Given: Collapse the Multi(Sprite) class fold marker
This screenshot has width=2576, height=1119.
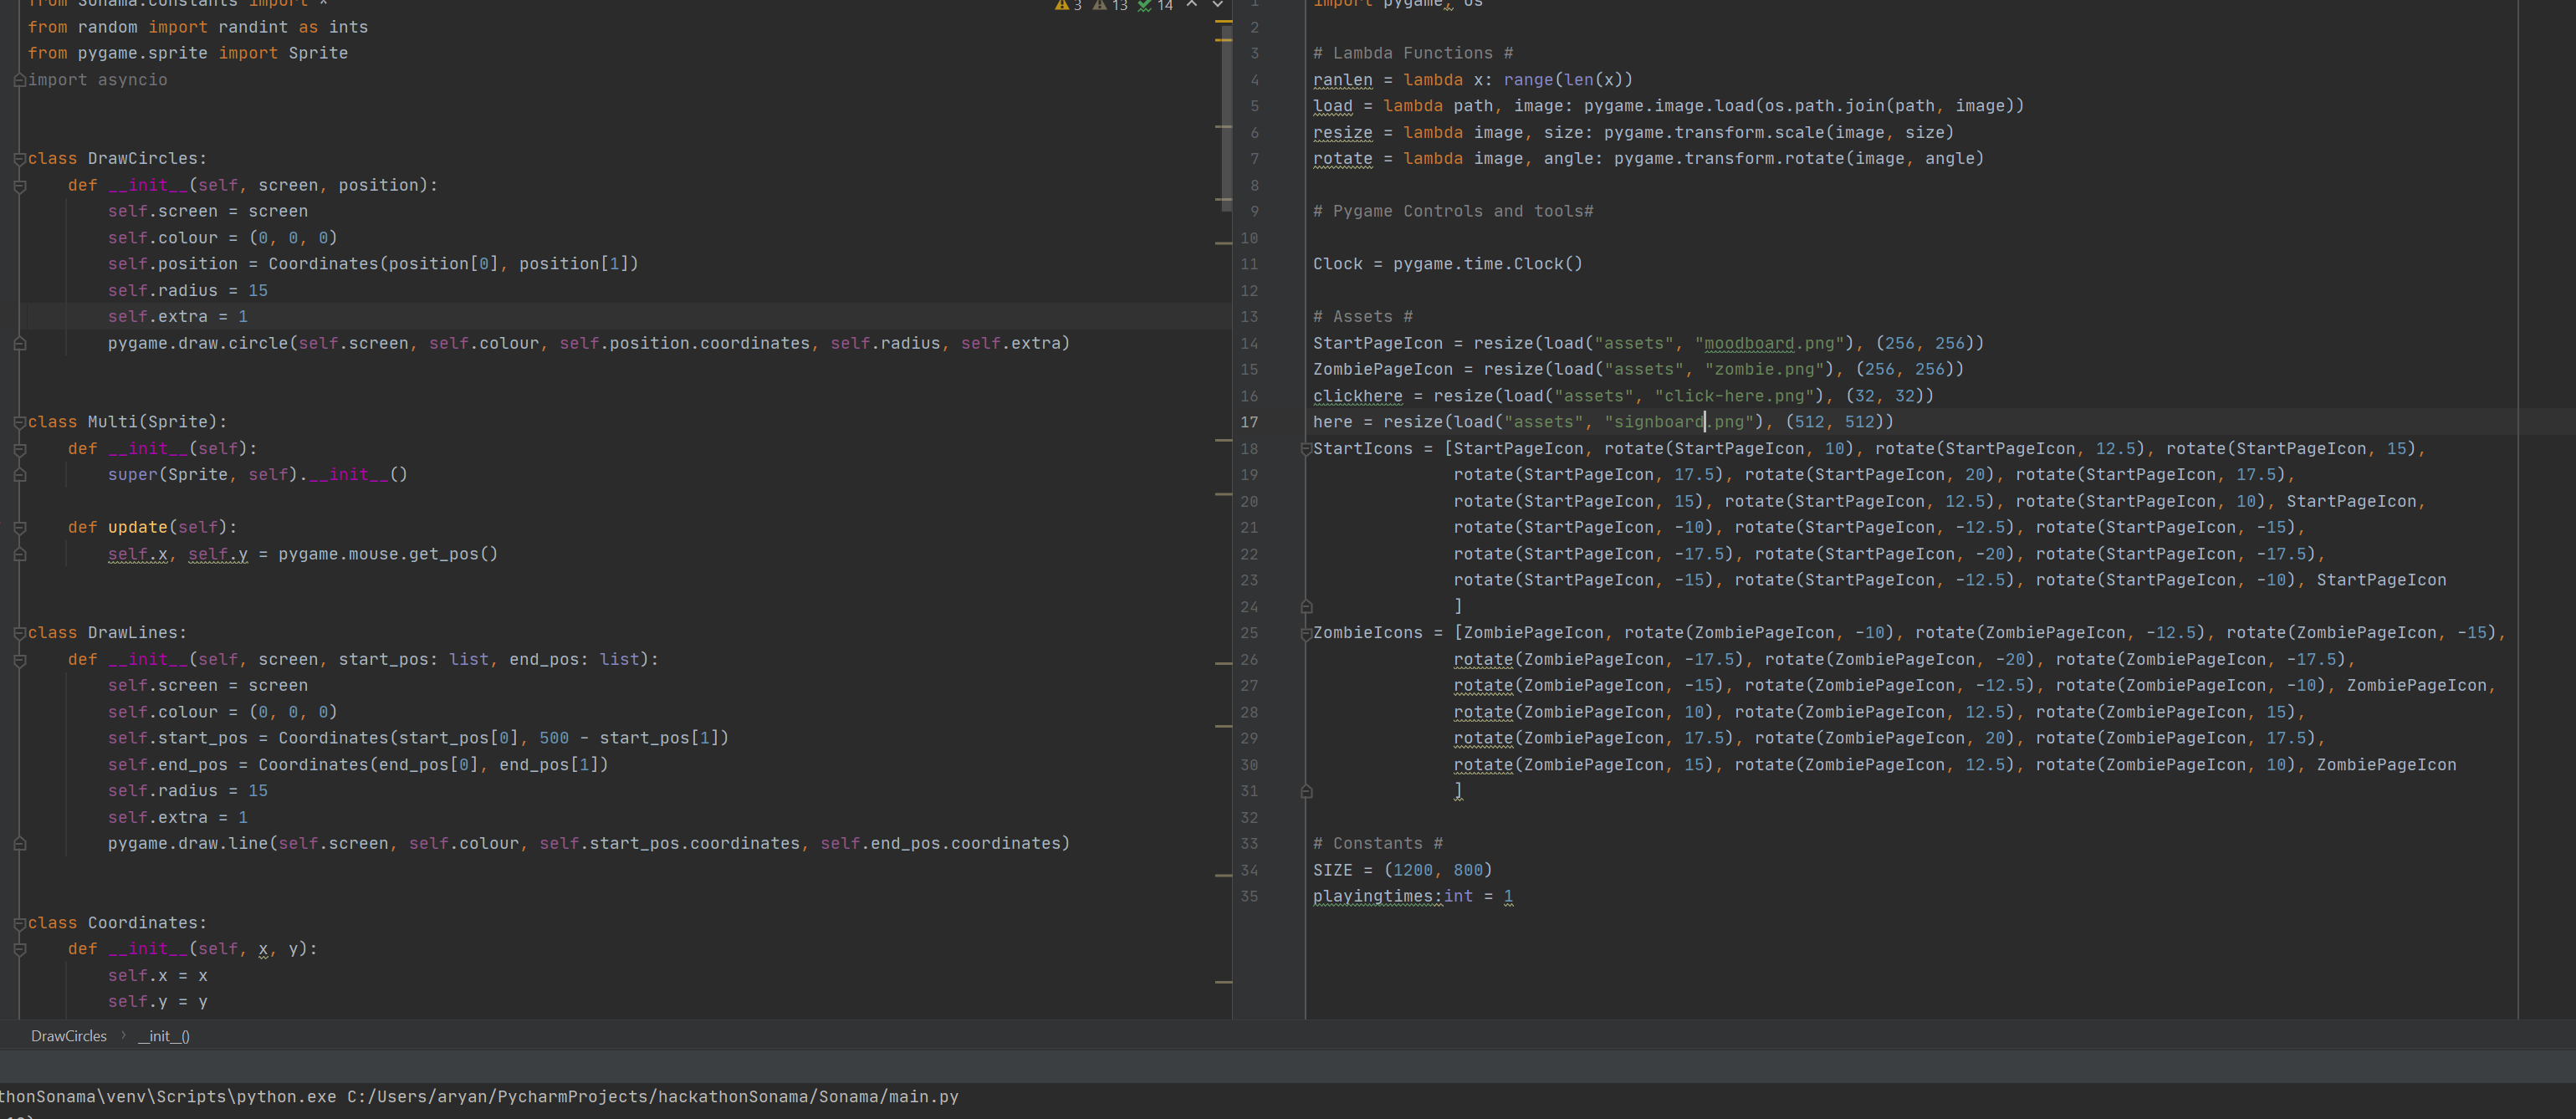Looking at the screenshot, I should tap(19, 422).
